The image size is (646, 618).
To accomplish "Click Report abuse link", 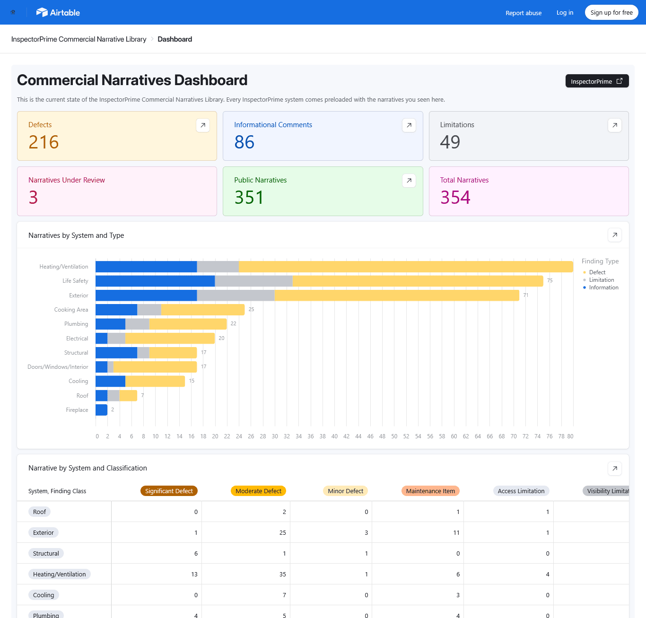I will [x=524, y=13].
